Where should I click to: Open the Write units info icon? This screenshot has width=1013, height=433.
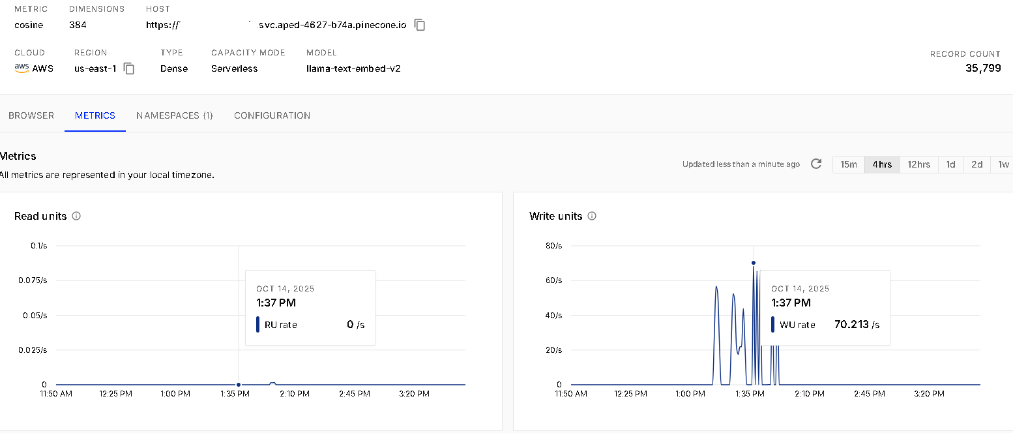pos(592,216)
